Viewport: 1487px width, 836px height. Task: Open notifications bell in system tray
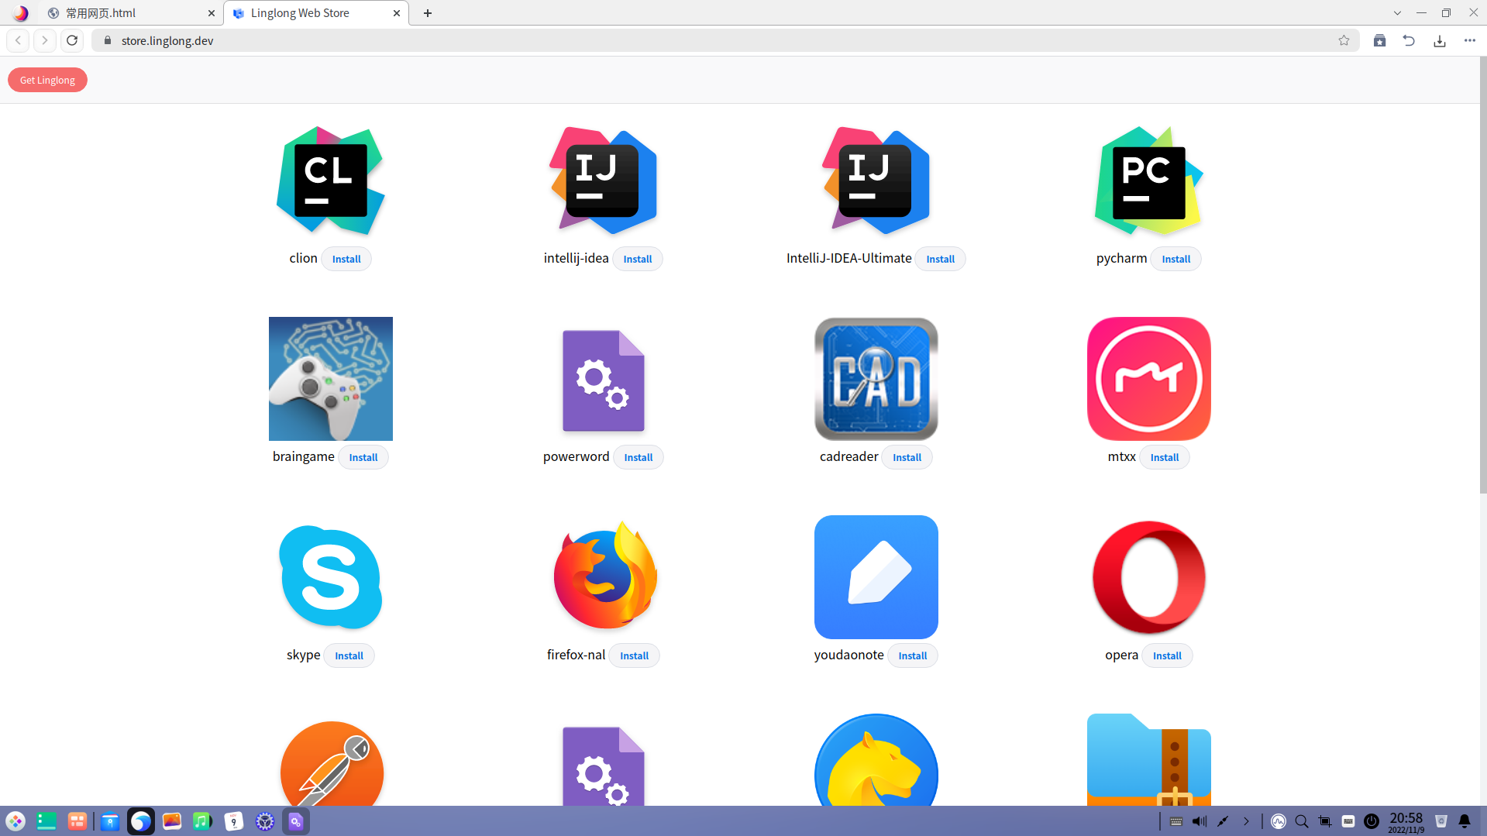coord(1465,821)
